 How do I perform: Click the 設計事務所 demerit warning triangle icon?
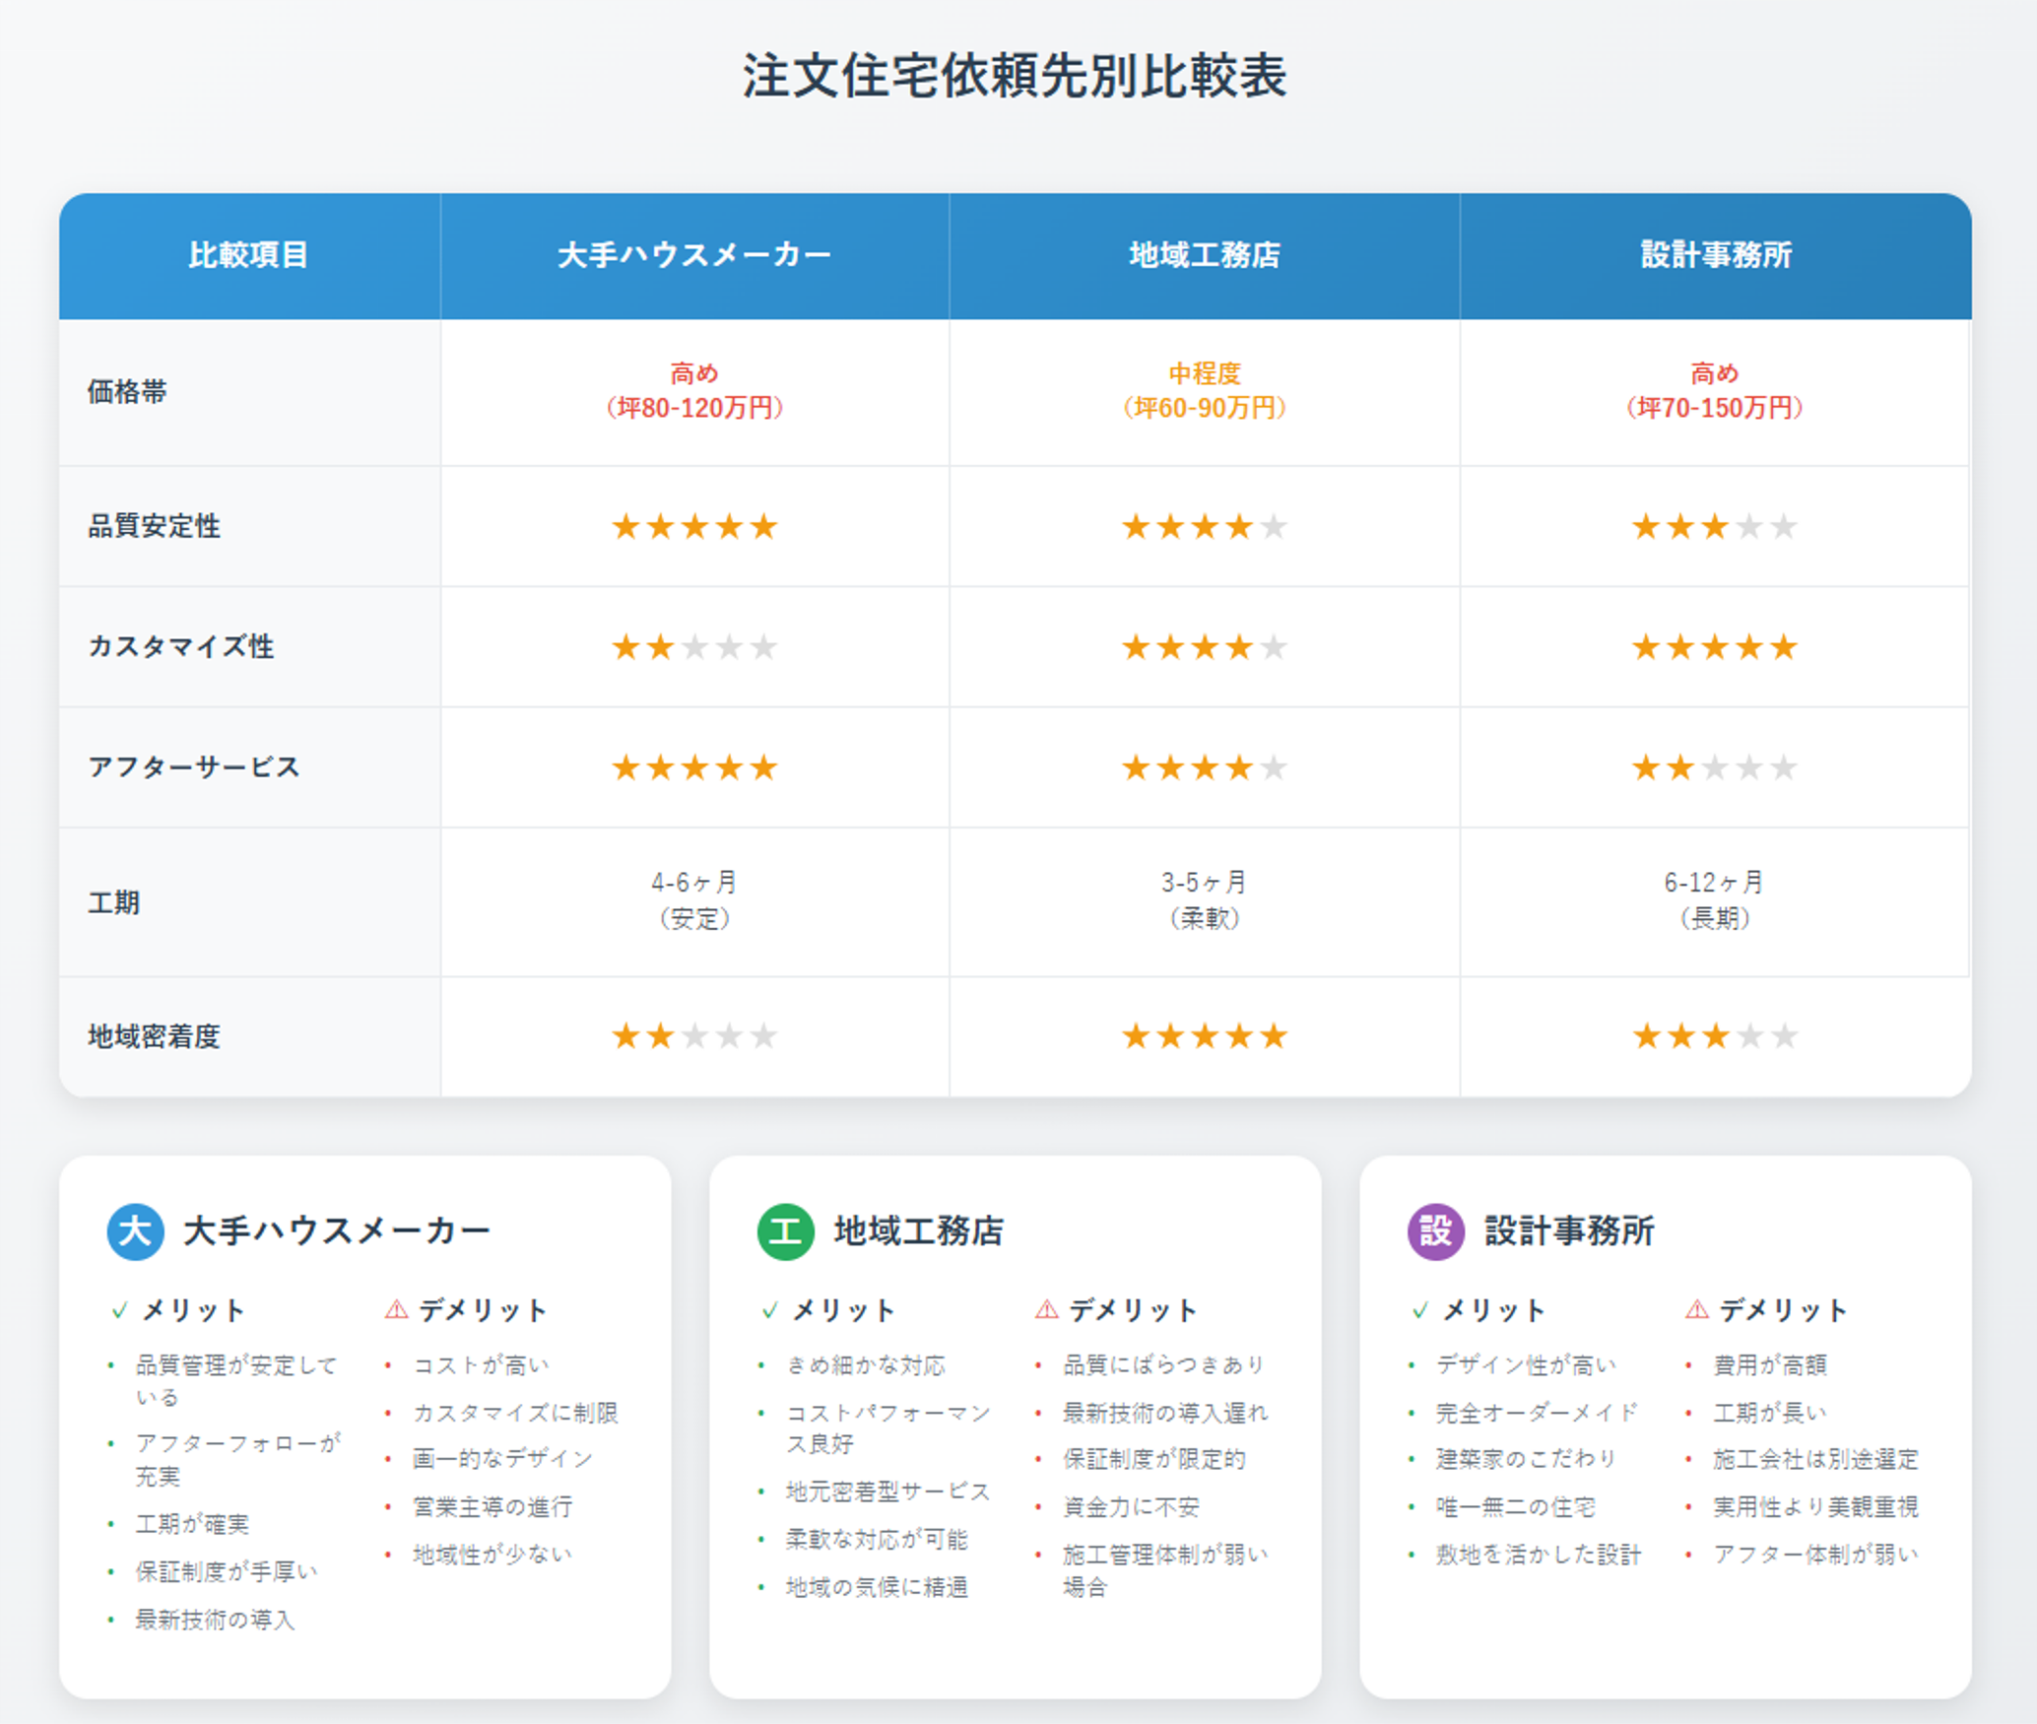[1696, 1309]
